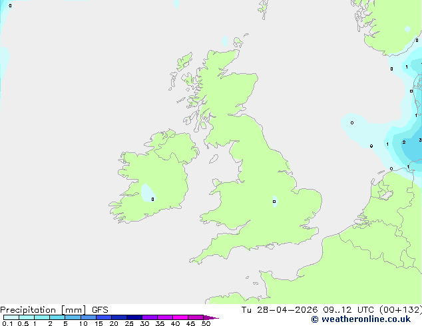The width and height of the screenshot is (422, 326).
Task: Click the '0.1' legend scale label
Action: pos(7,323)
